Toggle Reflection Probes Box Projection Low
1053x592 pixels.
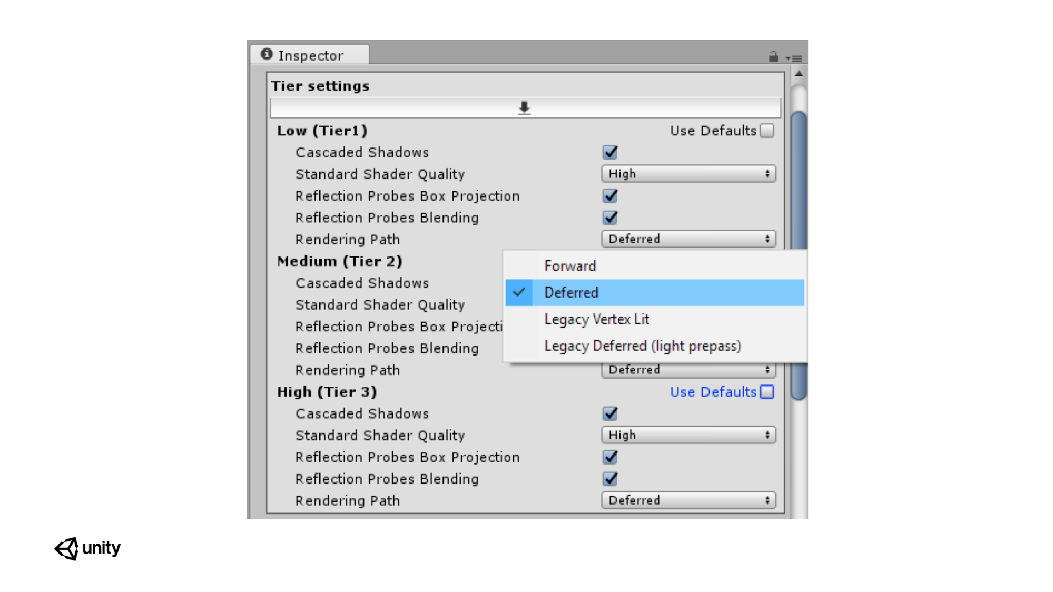click(609, 195)
